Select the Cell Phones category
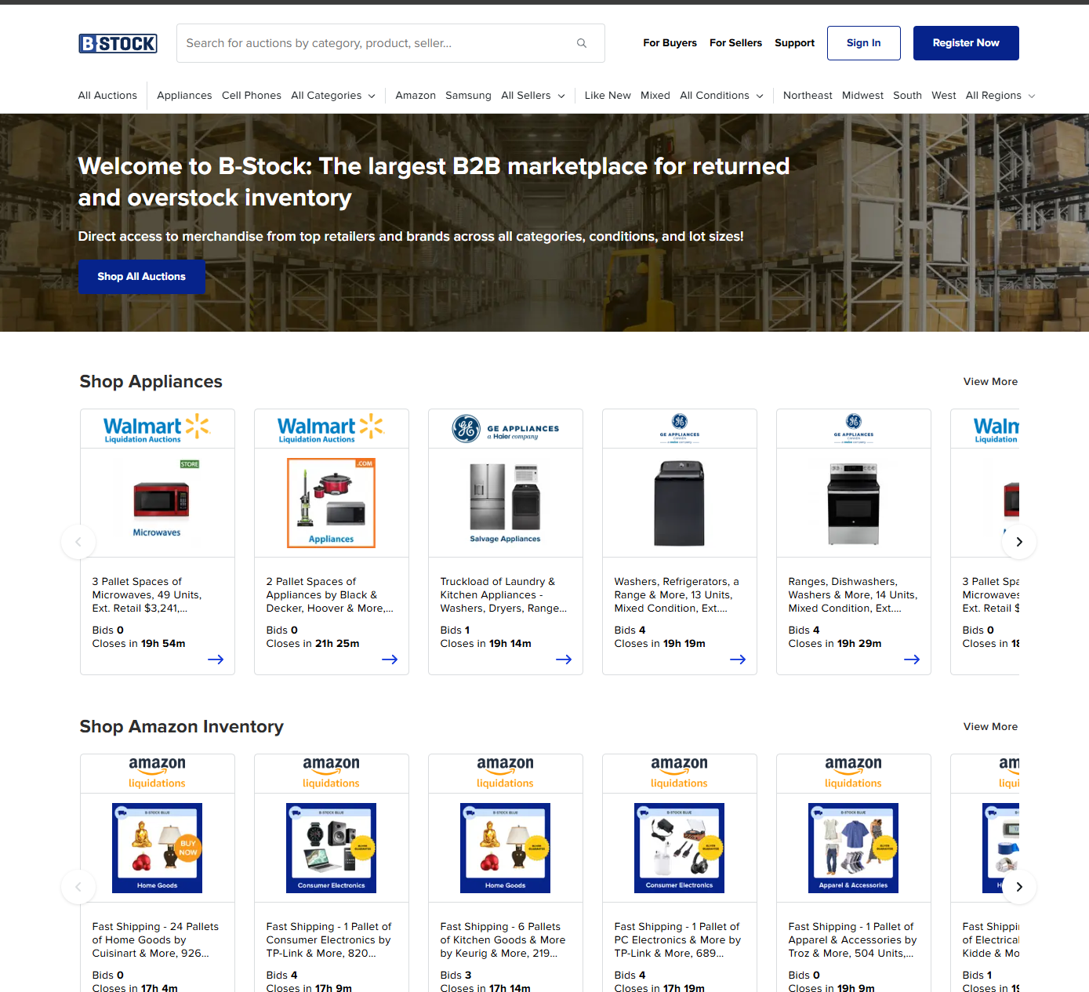The width and height of the screenshot is (1089, 992). 251,96
